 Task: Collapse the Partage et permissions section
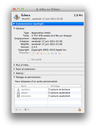(14, 77)
